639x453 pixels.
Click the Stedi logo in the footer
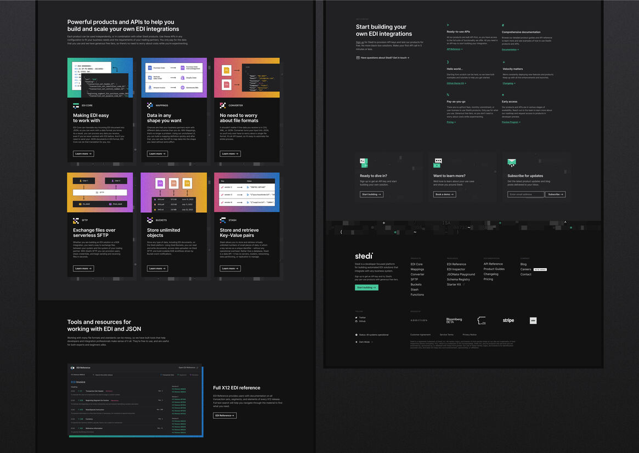(x=364, y=256)
